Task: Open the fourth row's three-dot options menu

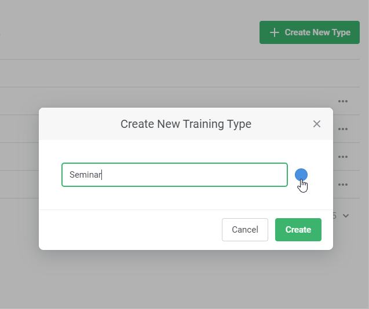Action: (343, 185)
